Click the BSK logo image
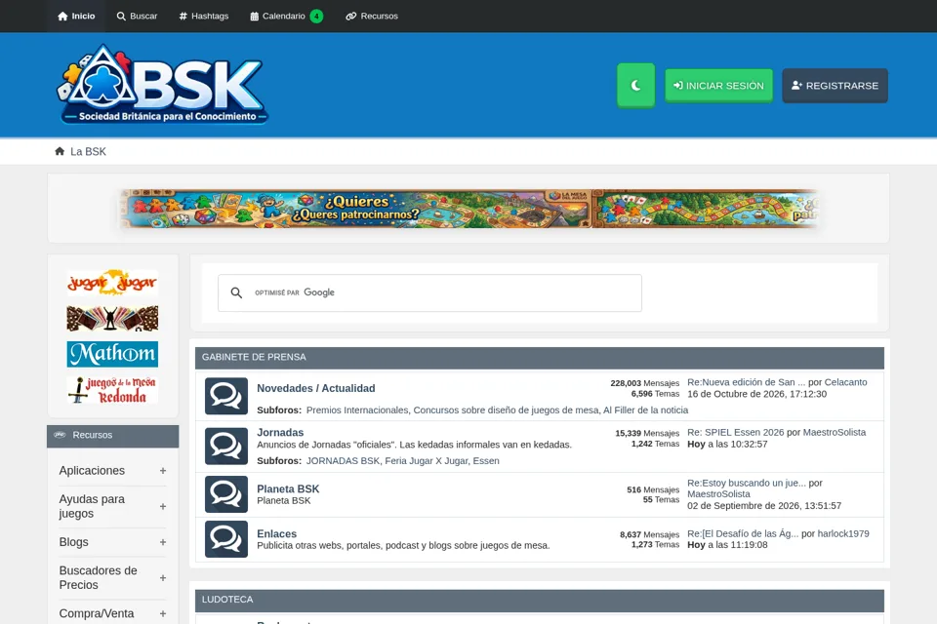Image resolution: width=937 pixels, height=624 pixels. (163, 84)
